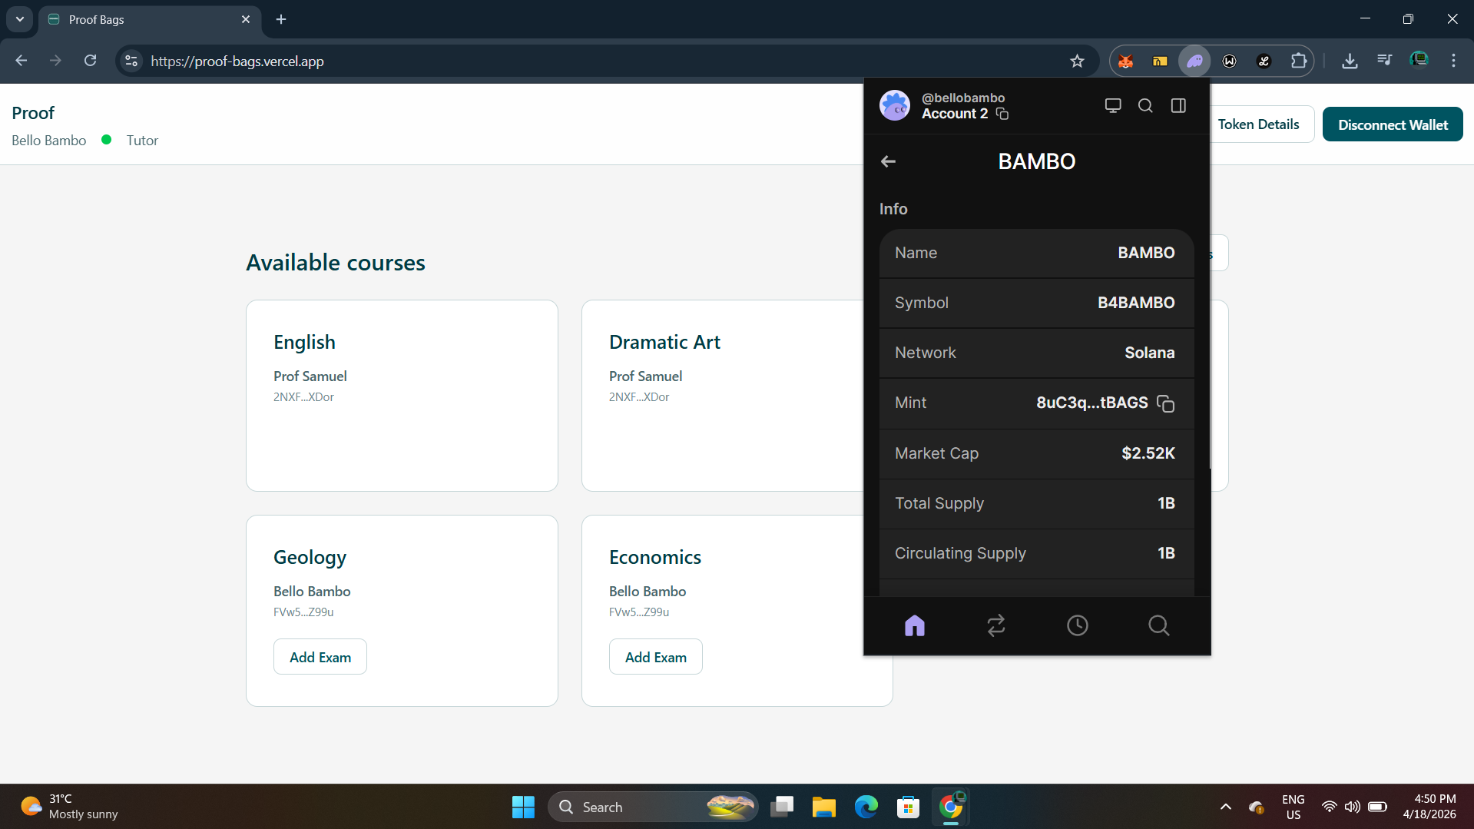Viewport: 1474px width, 829px height.
Task: Open wallet search magnifier at top
Action: tap(1145, 106)
